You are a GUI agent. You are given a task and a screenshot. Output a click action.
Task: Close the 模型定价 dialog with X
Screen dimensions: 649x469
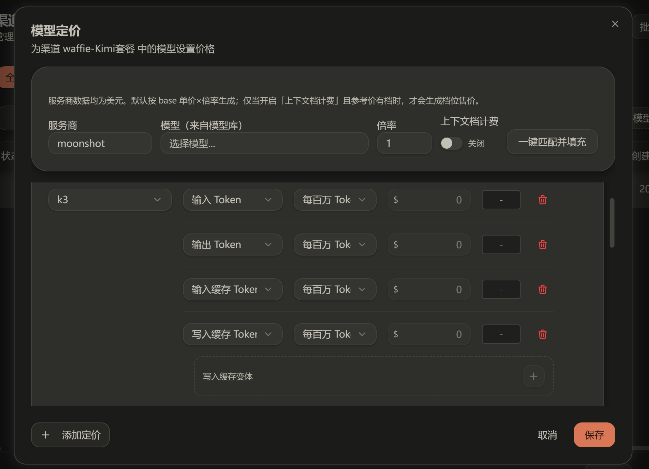click(615, 24)
